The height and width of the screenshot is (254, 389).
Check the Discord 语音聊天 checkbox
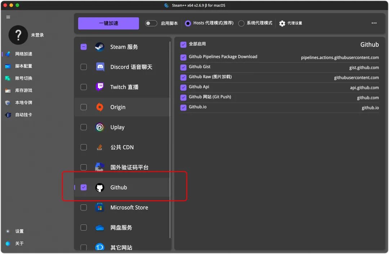tap(84, 67)
